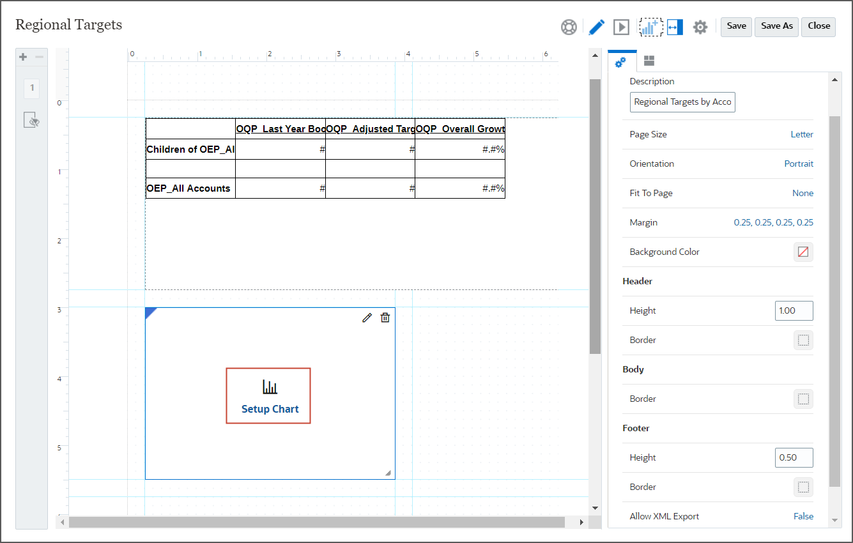This screenshot has height=543, width=853.
Task: Click the Save As button
Action: coord(776,26)
